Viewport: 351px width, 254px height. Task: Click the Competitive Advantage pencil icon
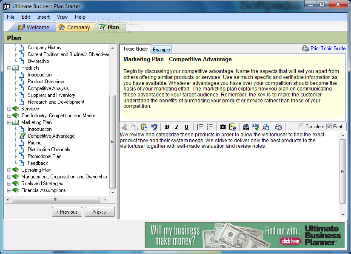[22, 135]
